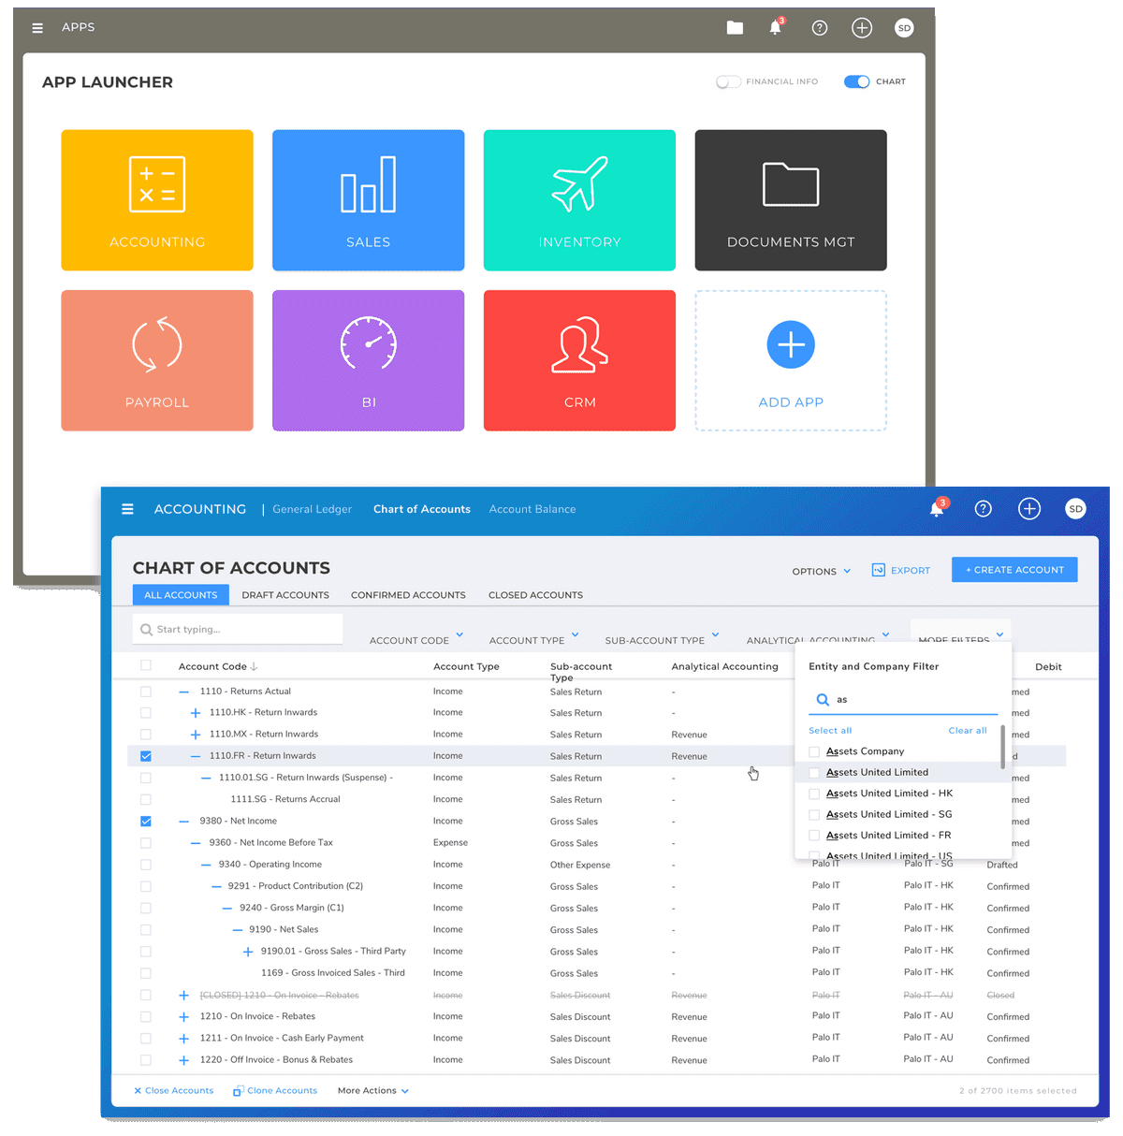
Task: Open the BI gauge tile
Action: [368, 360]
